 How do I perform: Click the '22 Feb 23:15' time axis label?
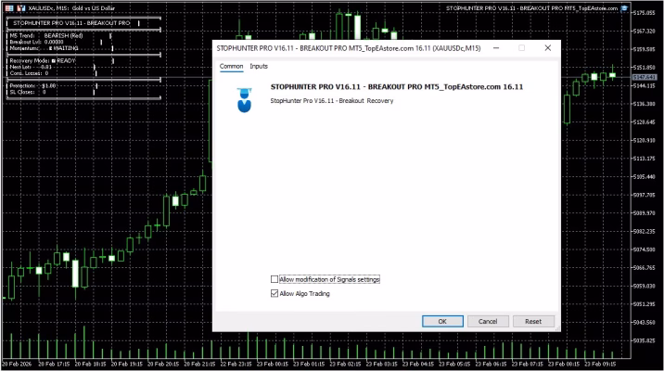236,364
